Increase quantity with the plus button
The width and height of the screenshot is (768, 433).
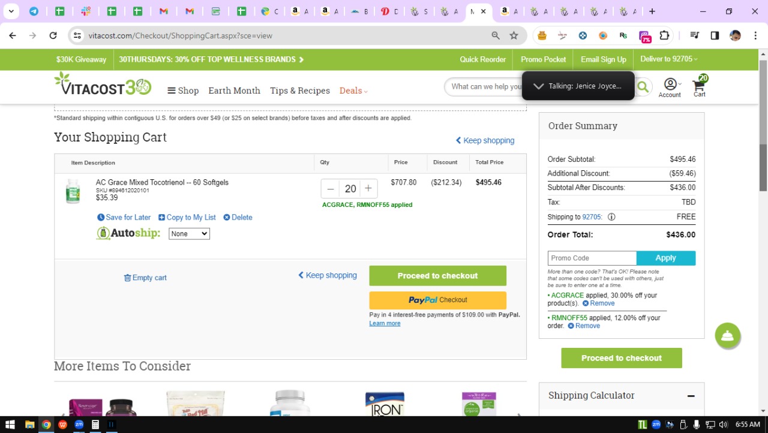tap(368, 188)
